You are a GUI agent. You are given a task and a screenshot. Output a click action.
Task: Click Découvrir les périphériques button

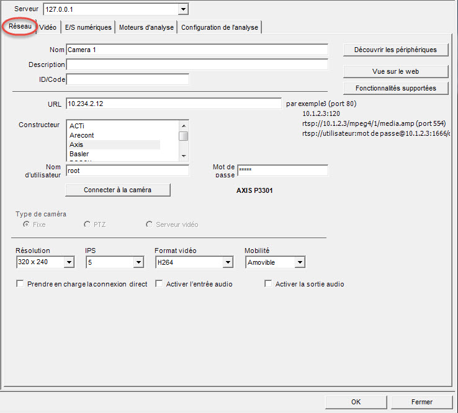[395, 50]
